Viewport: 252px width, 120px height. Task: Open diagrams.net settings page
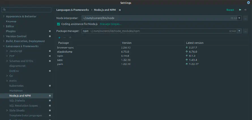[x=17, y=66]
